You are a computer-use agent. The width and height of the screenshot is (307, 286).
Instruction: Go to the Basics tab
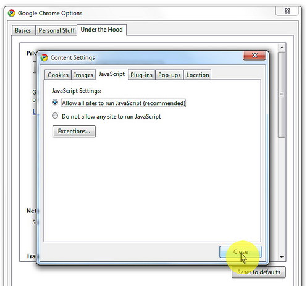coord(23,30)
